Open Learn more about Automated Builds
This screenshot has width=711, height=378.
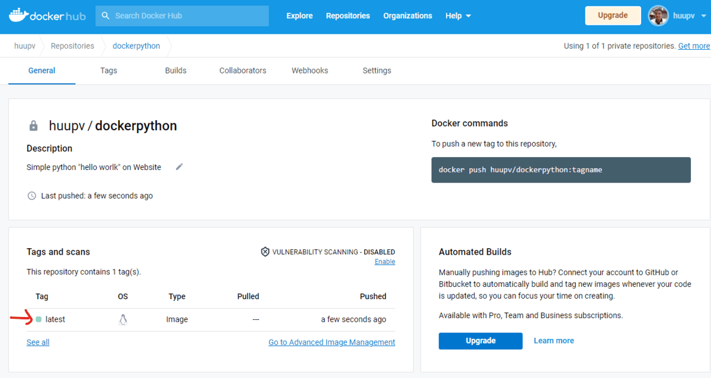pos(553,340)
